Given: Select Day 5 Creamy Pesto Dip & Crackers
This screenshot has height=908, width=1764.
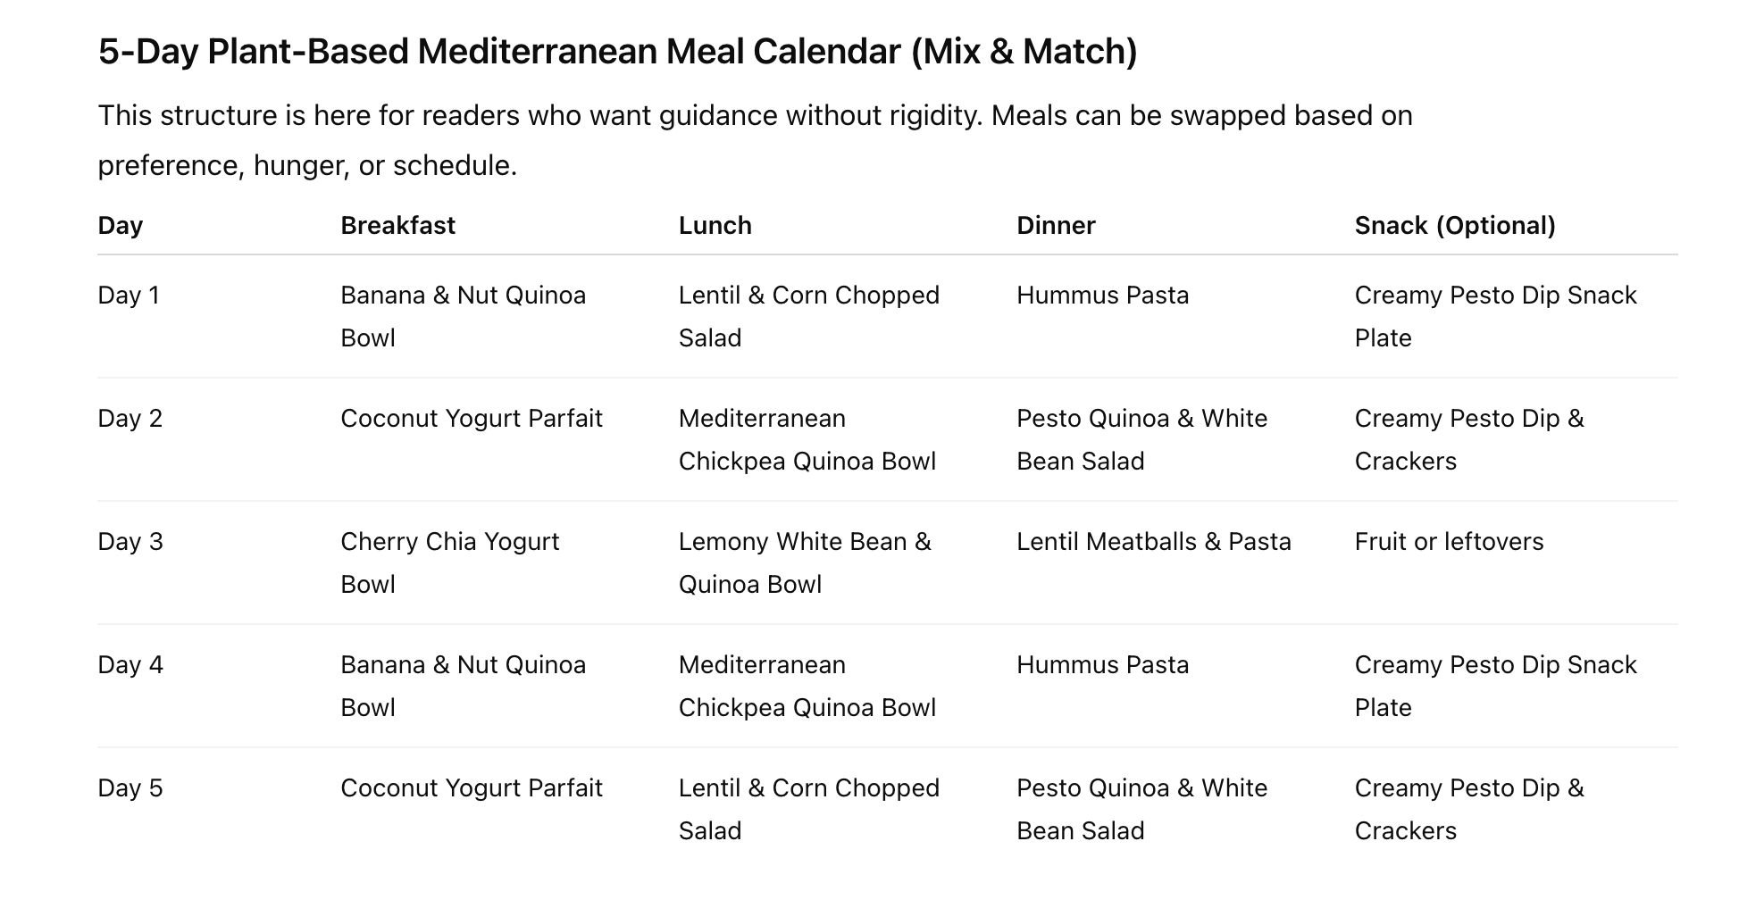Looking at the screenshot, I should 1469,809.
